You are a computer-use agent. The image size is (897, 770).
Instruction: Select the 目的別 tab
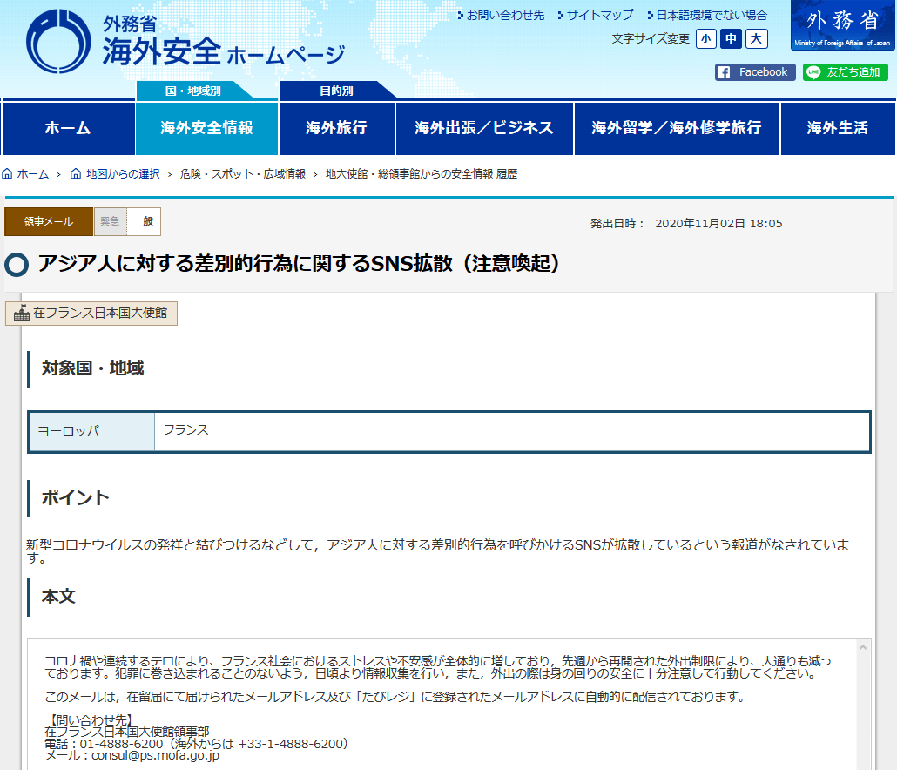335,91
